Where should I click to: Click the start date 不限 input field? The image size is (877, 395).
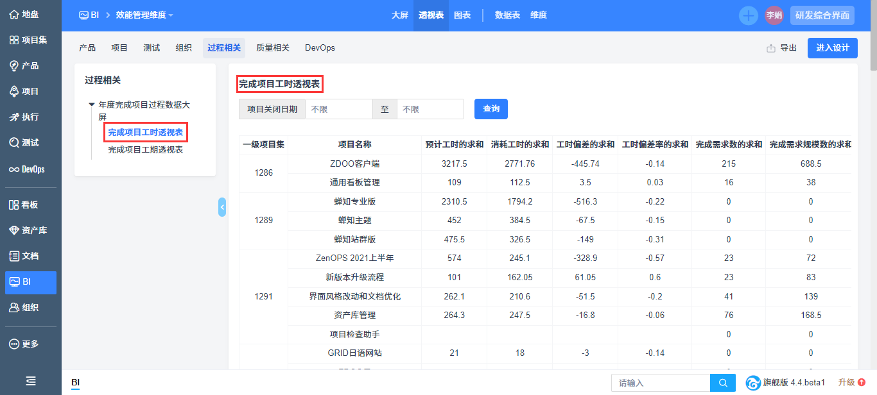coord(338,109)
